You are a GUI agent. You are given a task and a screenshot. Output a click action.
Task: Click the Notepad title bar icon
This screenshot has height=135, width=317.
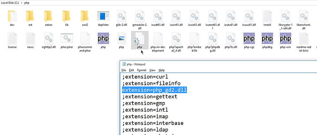pos(124,64)
